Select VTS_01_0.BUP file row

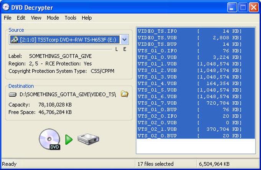click(x=196, y=110)
